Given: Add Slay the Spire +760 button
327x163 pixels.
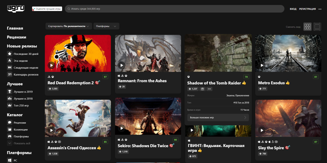Looking at the screenshot, I should tap(263, 154).
